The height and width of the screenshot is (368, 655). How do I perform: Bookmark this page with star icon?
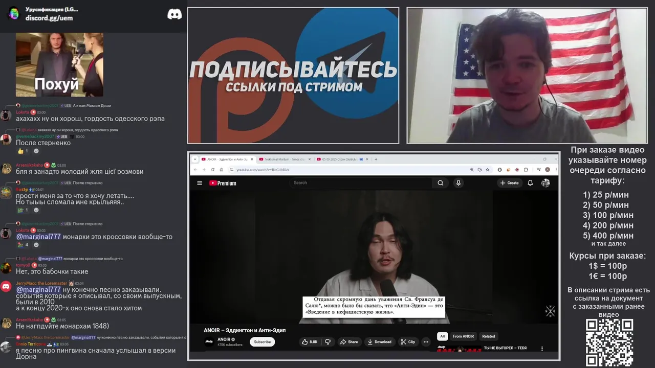point(487,169)
